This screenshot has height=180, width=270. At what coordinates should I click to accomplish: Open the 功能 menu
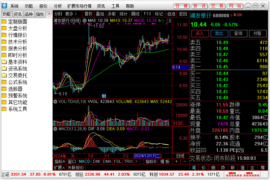(x=29, y=6)
